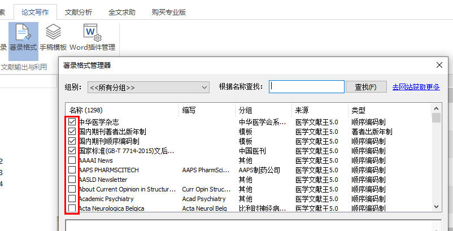Uncheck the 中华医学杂志 checkbox

(72, 122)
